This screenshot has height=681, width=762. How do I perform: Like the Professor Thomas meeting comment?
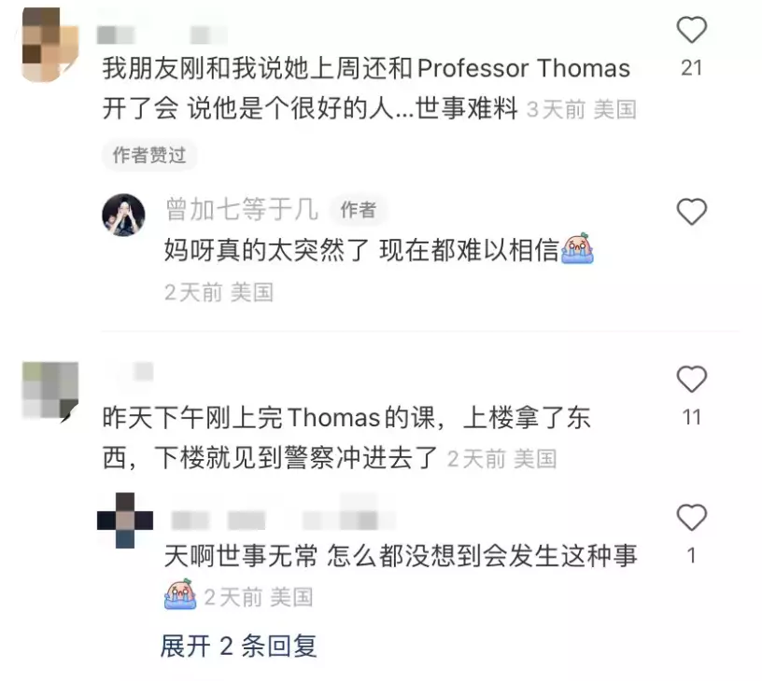pyautogui.click(x=691, y=30)
